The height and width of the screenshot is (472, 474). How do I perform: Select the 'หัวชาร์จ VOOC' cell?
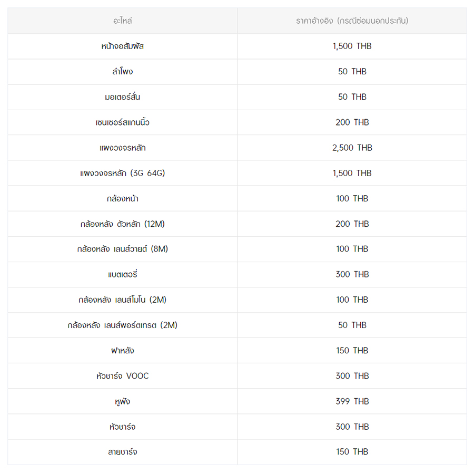click(122, 375)
